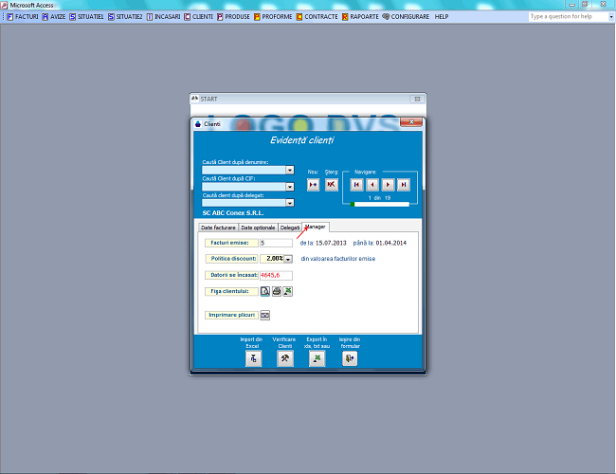Open the CONTRACTE menu
616x474 pixels.
pos(317,16)
